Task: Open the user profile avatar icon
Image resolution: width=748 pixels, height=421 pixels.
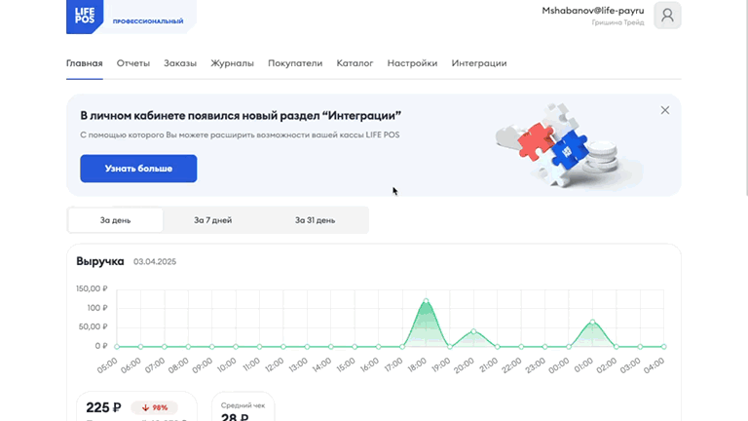Action: [667, 16]
